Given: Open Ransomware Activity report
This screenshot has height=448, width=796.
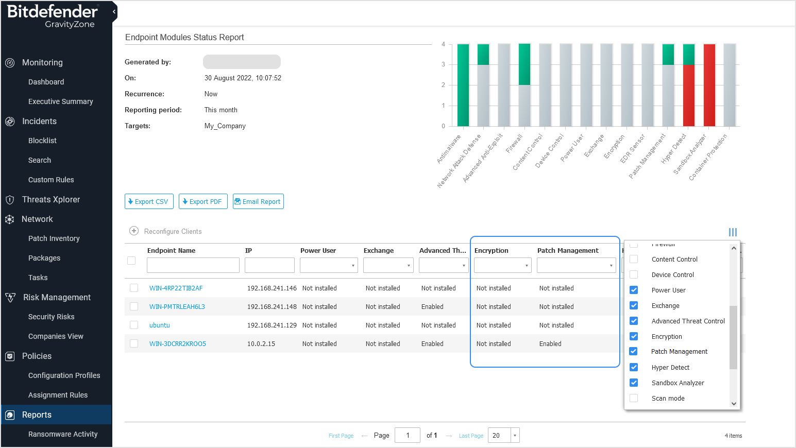Looking at the screenshot, I should pos(63,434).
